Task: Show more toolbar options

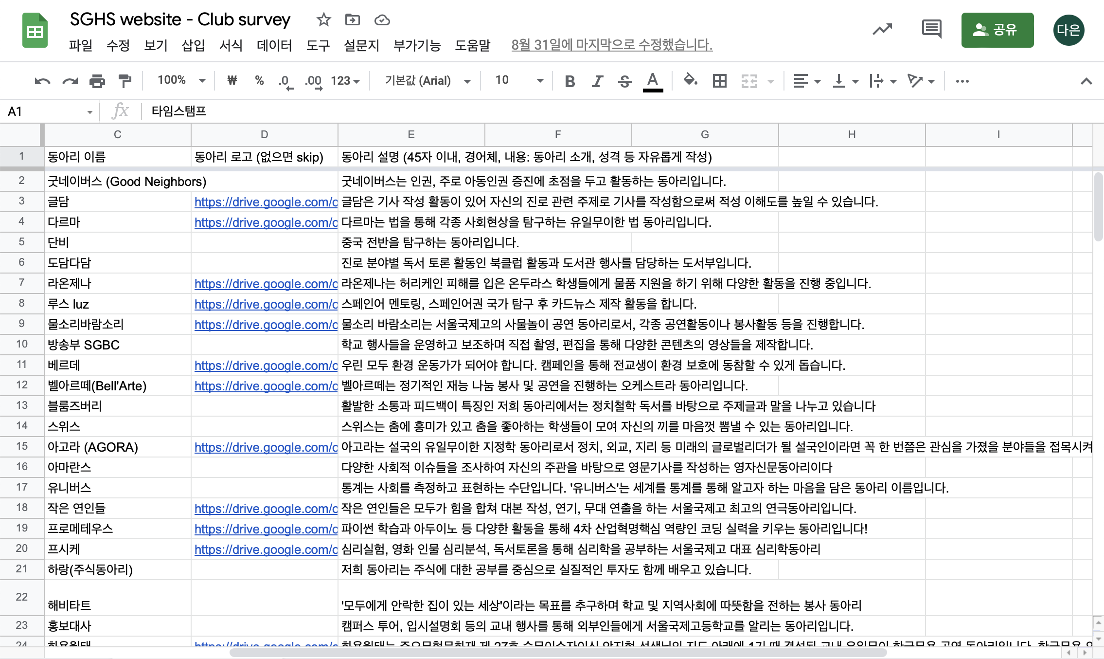Action: (962, 81)
